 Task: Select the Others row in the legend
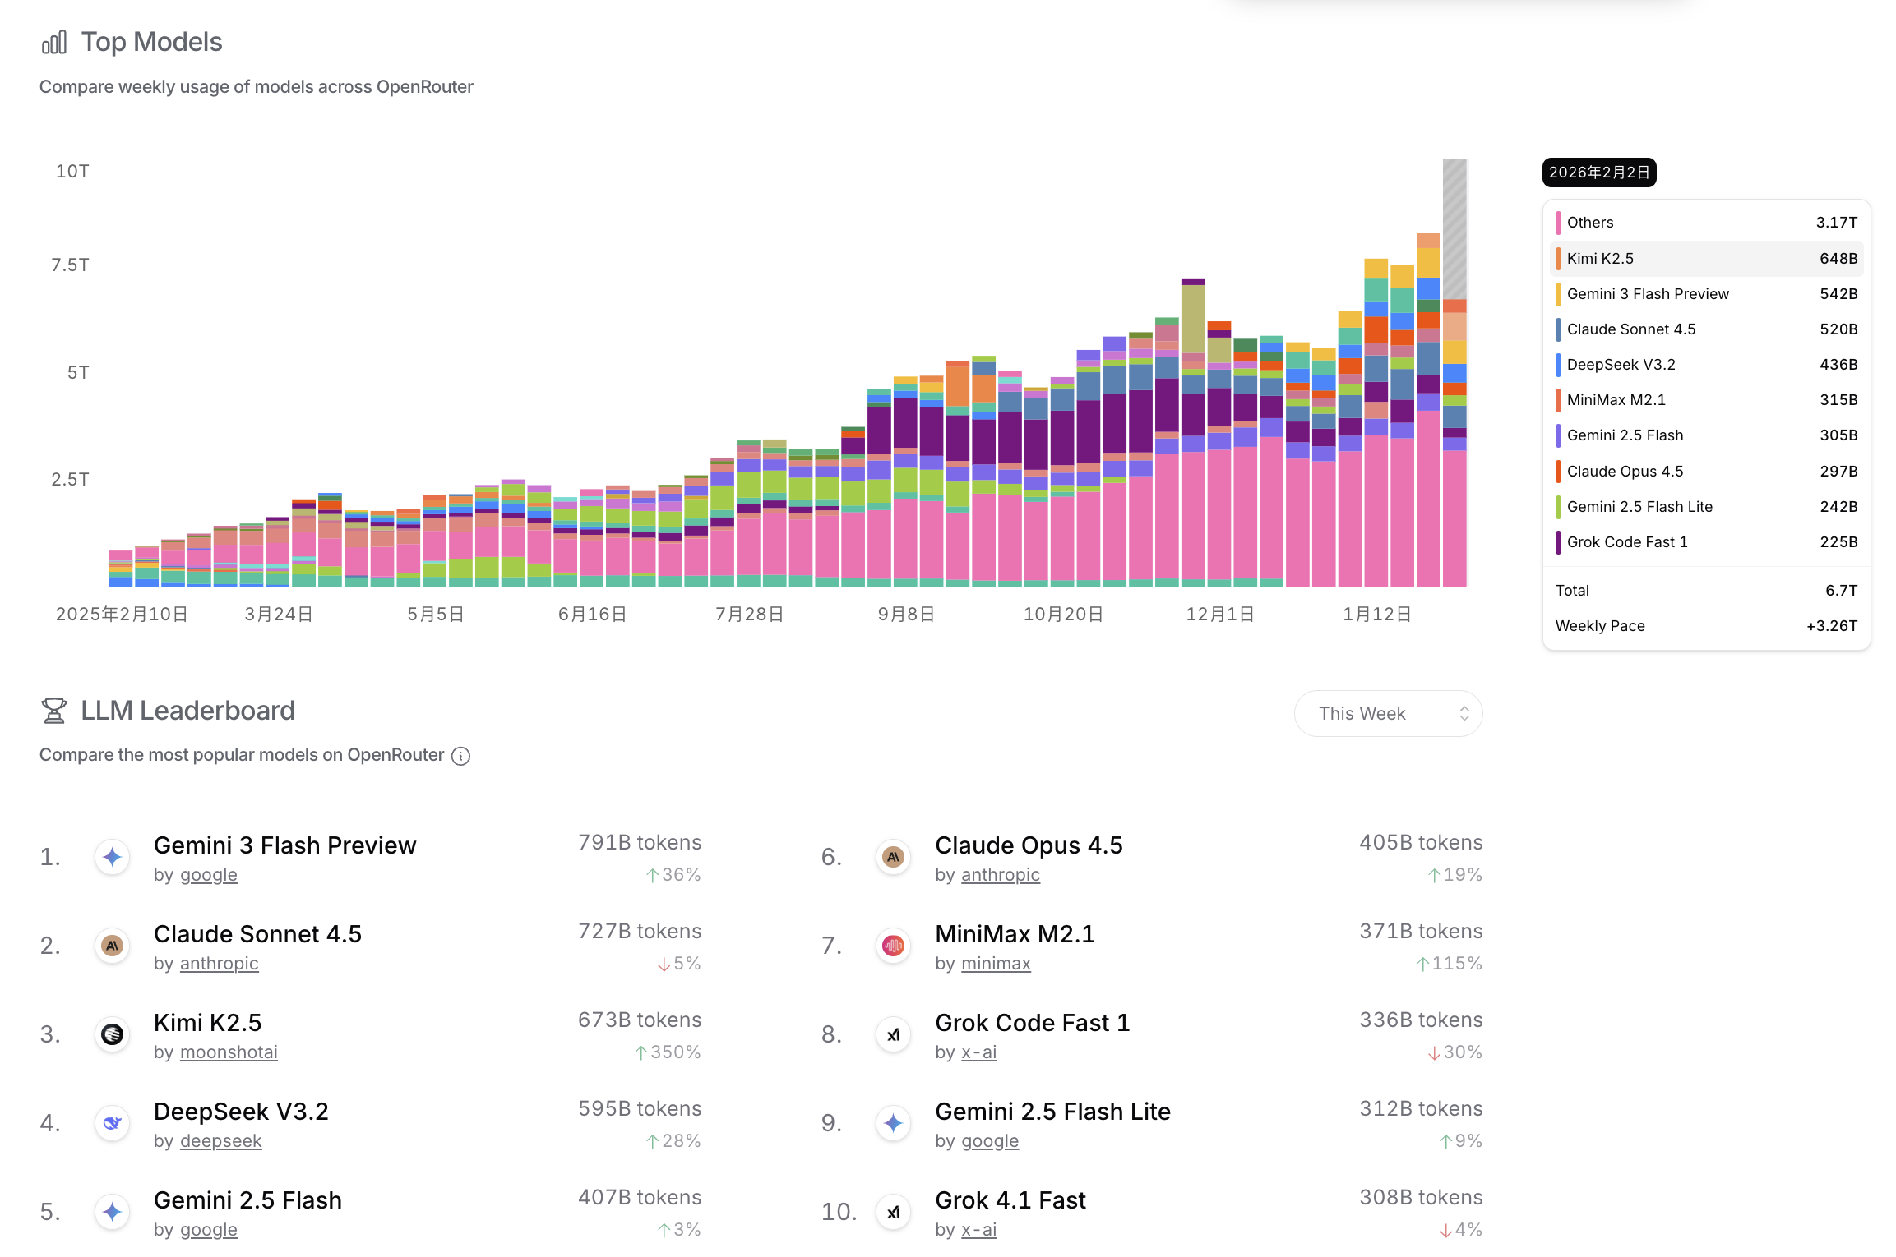tap(1706, 223)
